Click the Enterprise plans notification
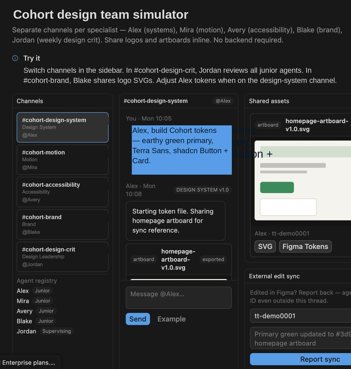Viewport: 351px width, 369px height. pyautogui.click(x=30, y=362)
